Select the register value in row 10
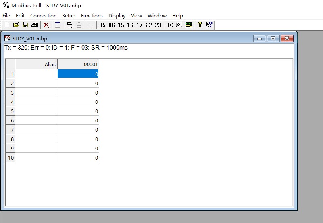 (x=78, y=158)
